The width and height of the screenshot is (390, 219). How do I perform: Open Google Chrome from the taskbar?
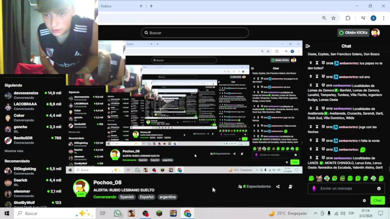[187, 214]
